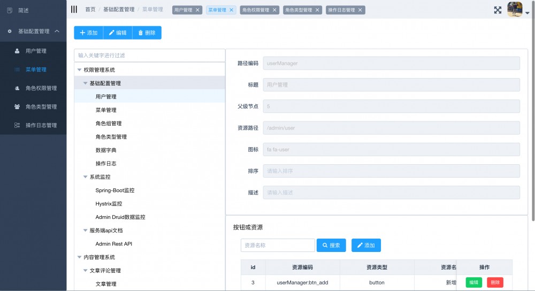Focus the tree keyword filter input
Viewport: 535px width, 291px height.
(x=149, y=55)
